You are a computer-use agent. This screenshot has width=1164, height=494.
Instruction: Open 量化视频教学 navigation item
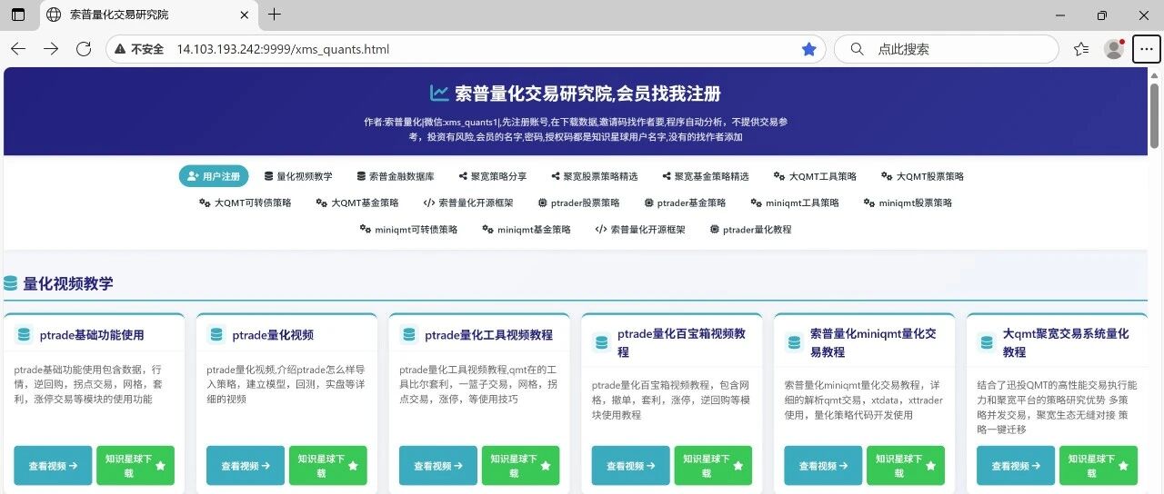point(298,176)
